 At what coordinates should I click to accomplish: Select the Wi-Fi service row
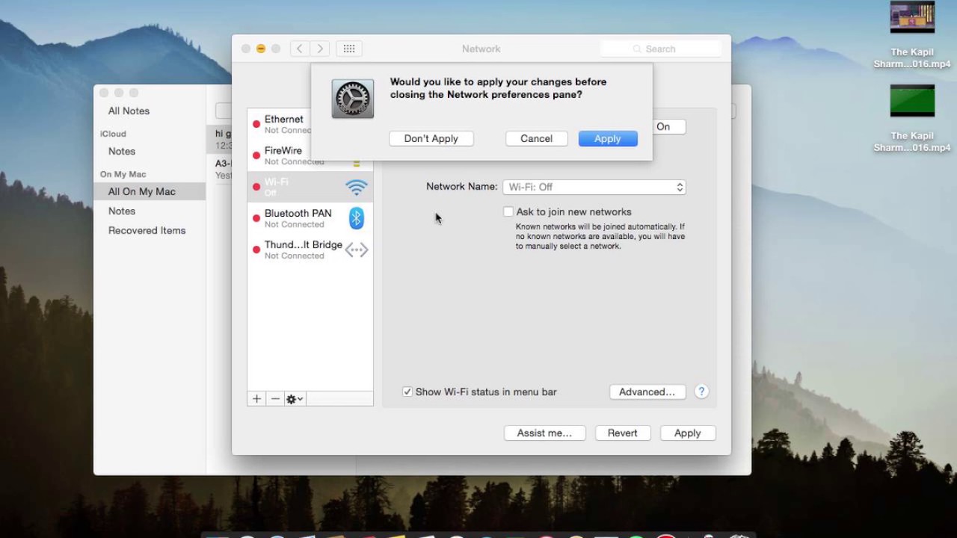[x=310, y=187]
